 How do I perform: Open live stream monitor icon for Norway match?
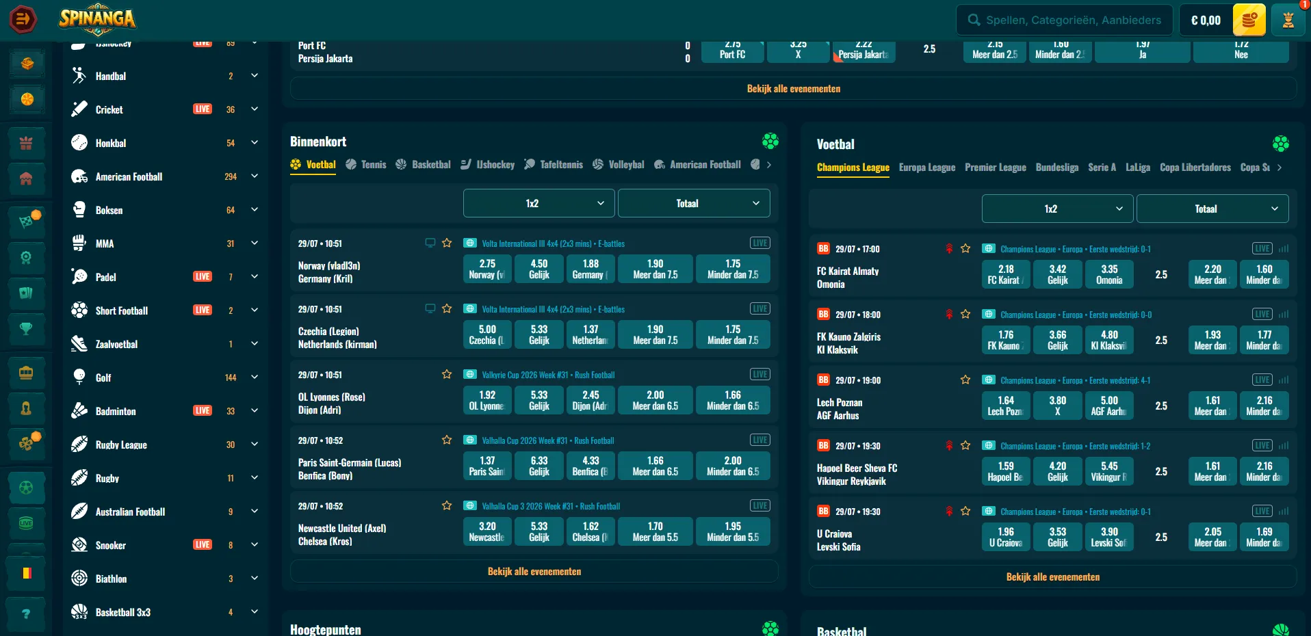point(430,243)
